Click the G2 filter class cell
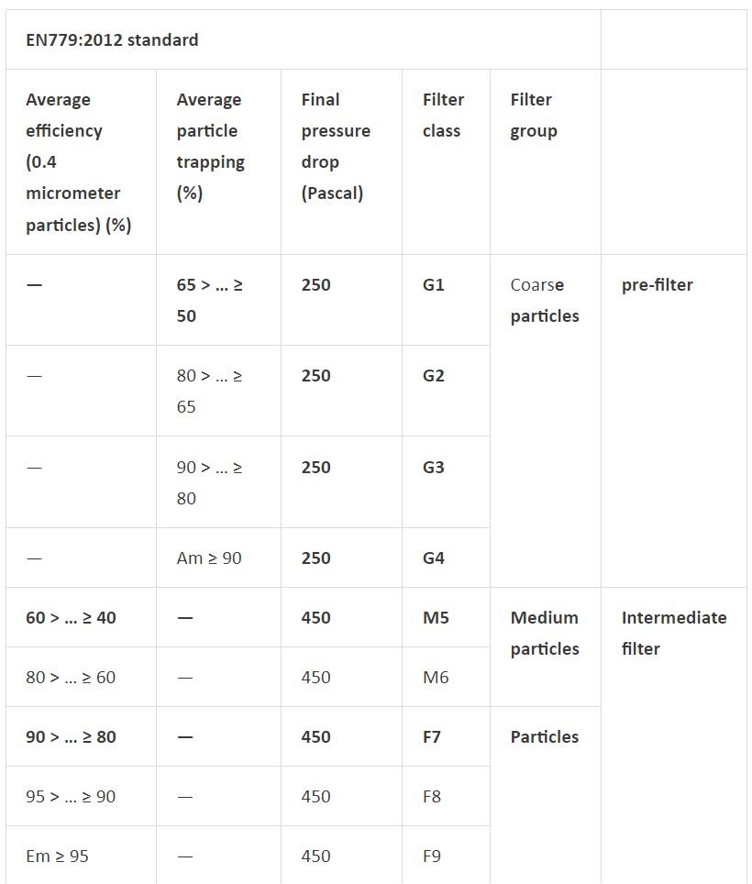This screenshot has width=752, height=884. [x=446, y=391]
